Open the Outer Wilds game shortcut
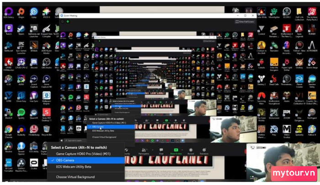Viewport: 320px width, 185px height. pyautogui.click(x=261, y=13)
